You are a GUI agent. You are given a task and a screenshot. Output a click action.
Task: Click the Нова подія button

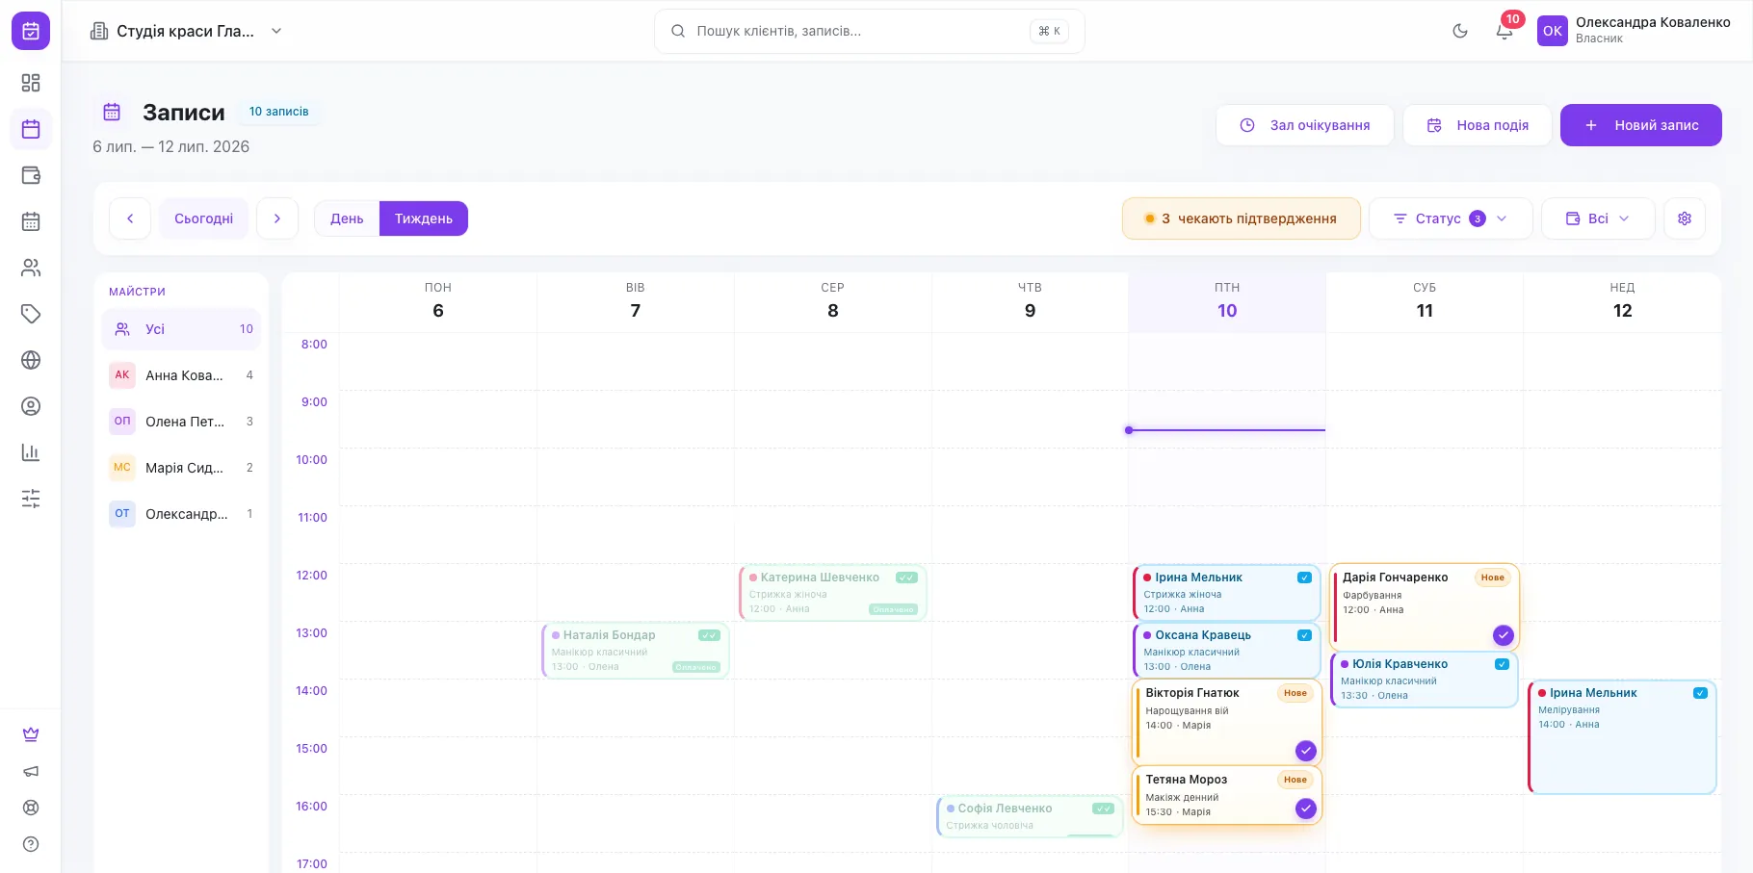pyautogui.click(x=1478, y=125)
